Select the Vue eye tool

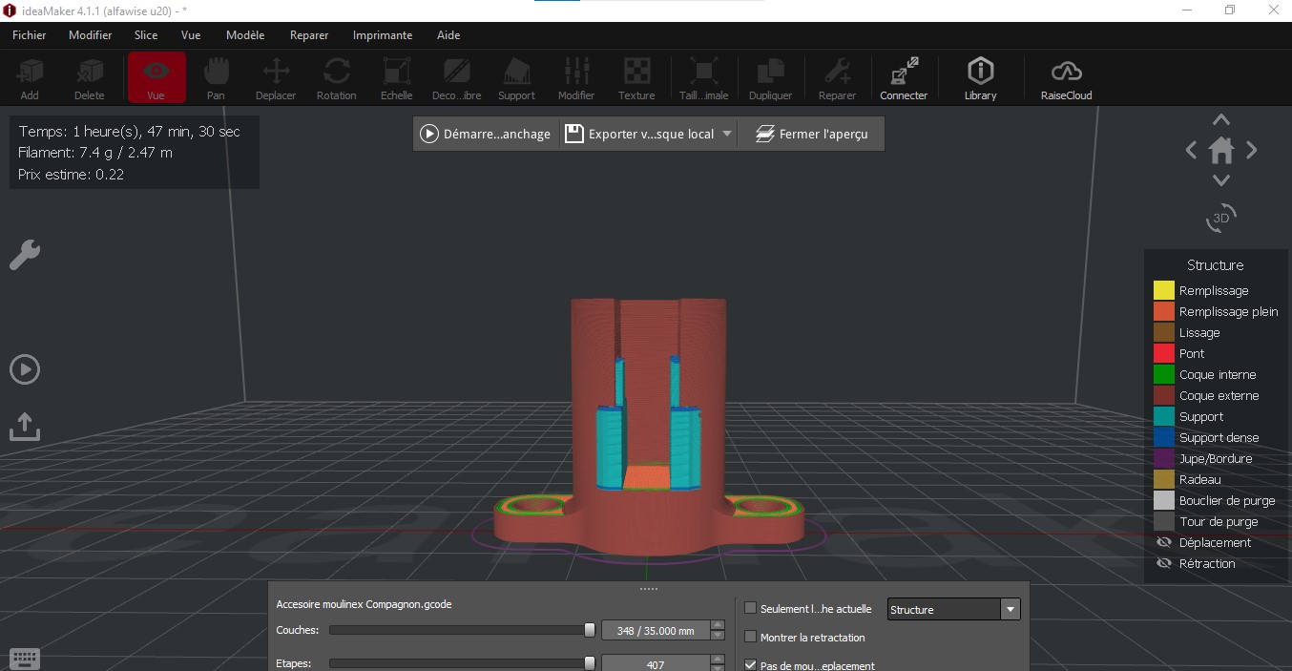[x=156, y=77]
